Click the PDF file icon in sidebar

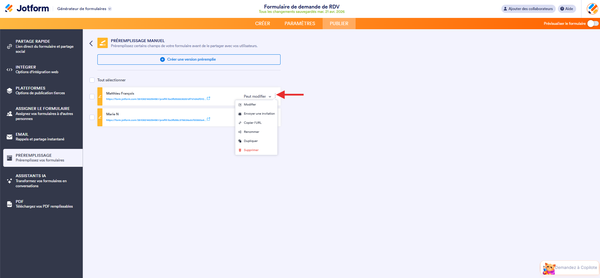click(x=9, y=204)
